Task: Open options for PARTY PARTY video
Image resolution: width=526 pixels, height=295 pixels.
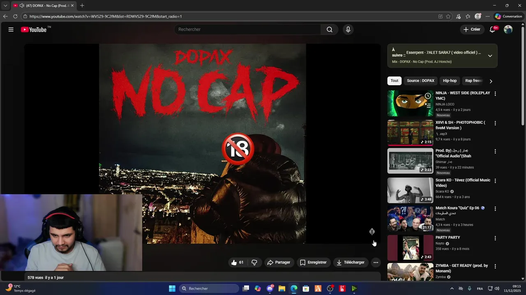Action: [x=495, y=238]
